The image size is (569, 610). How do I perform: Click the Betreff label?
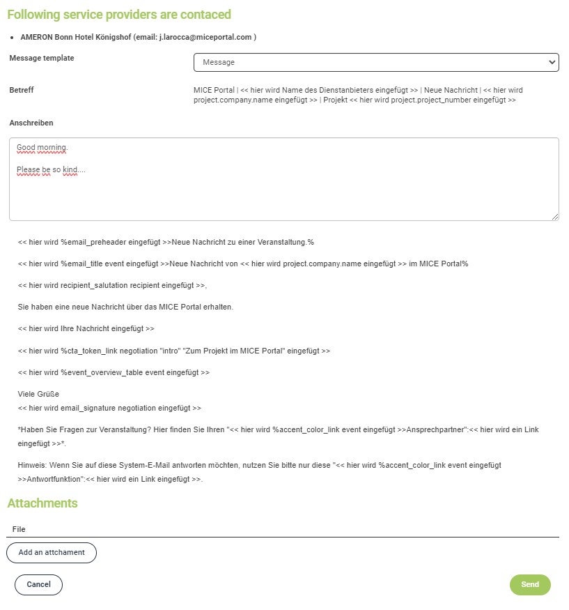pos(22,90)
